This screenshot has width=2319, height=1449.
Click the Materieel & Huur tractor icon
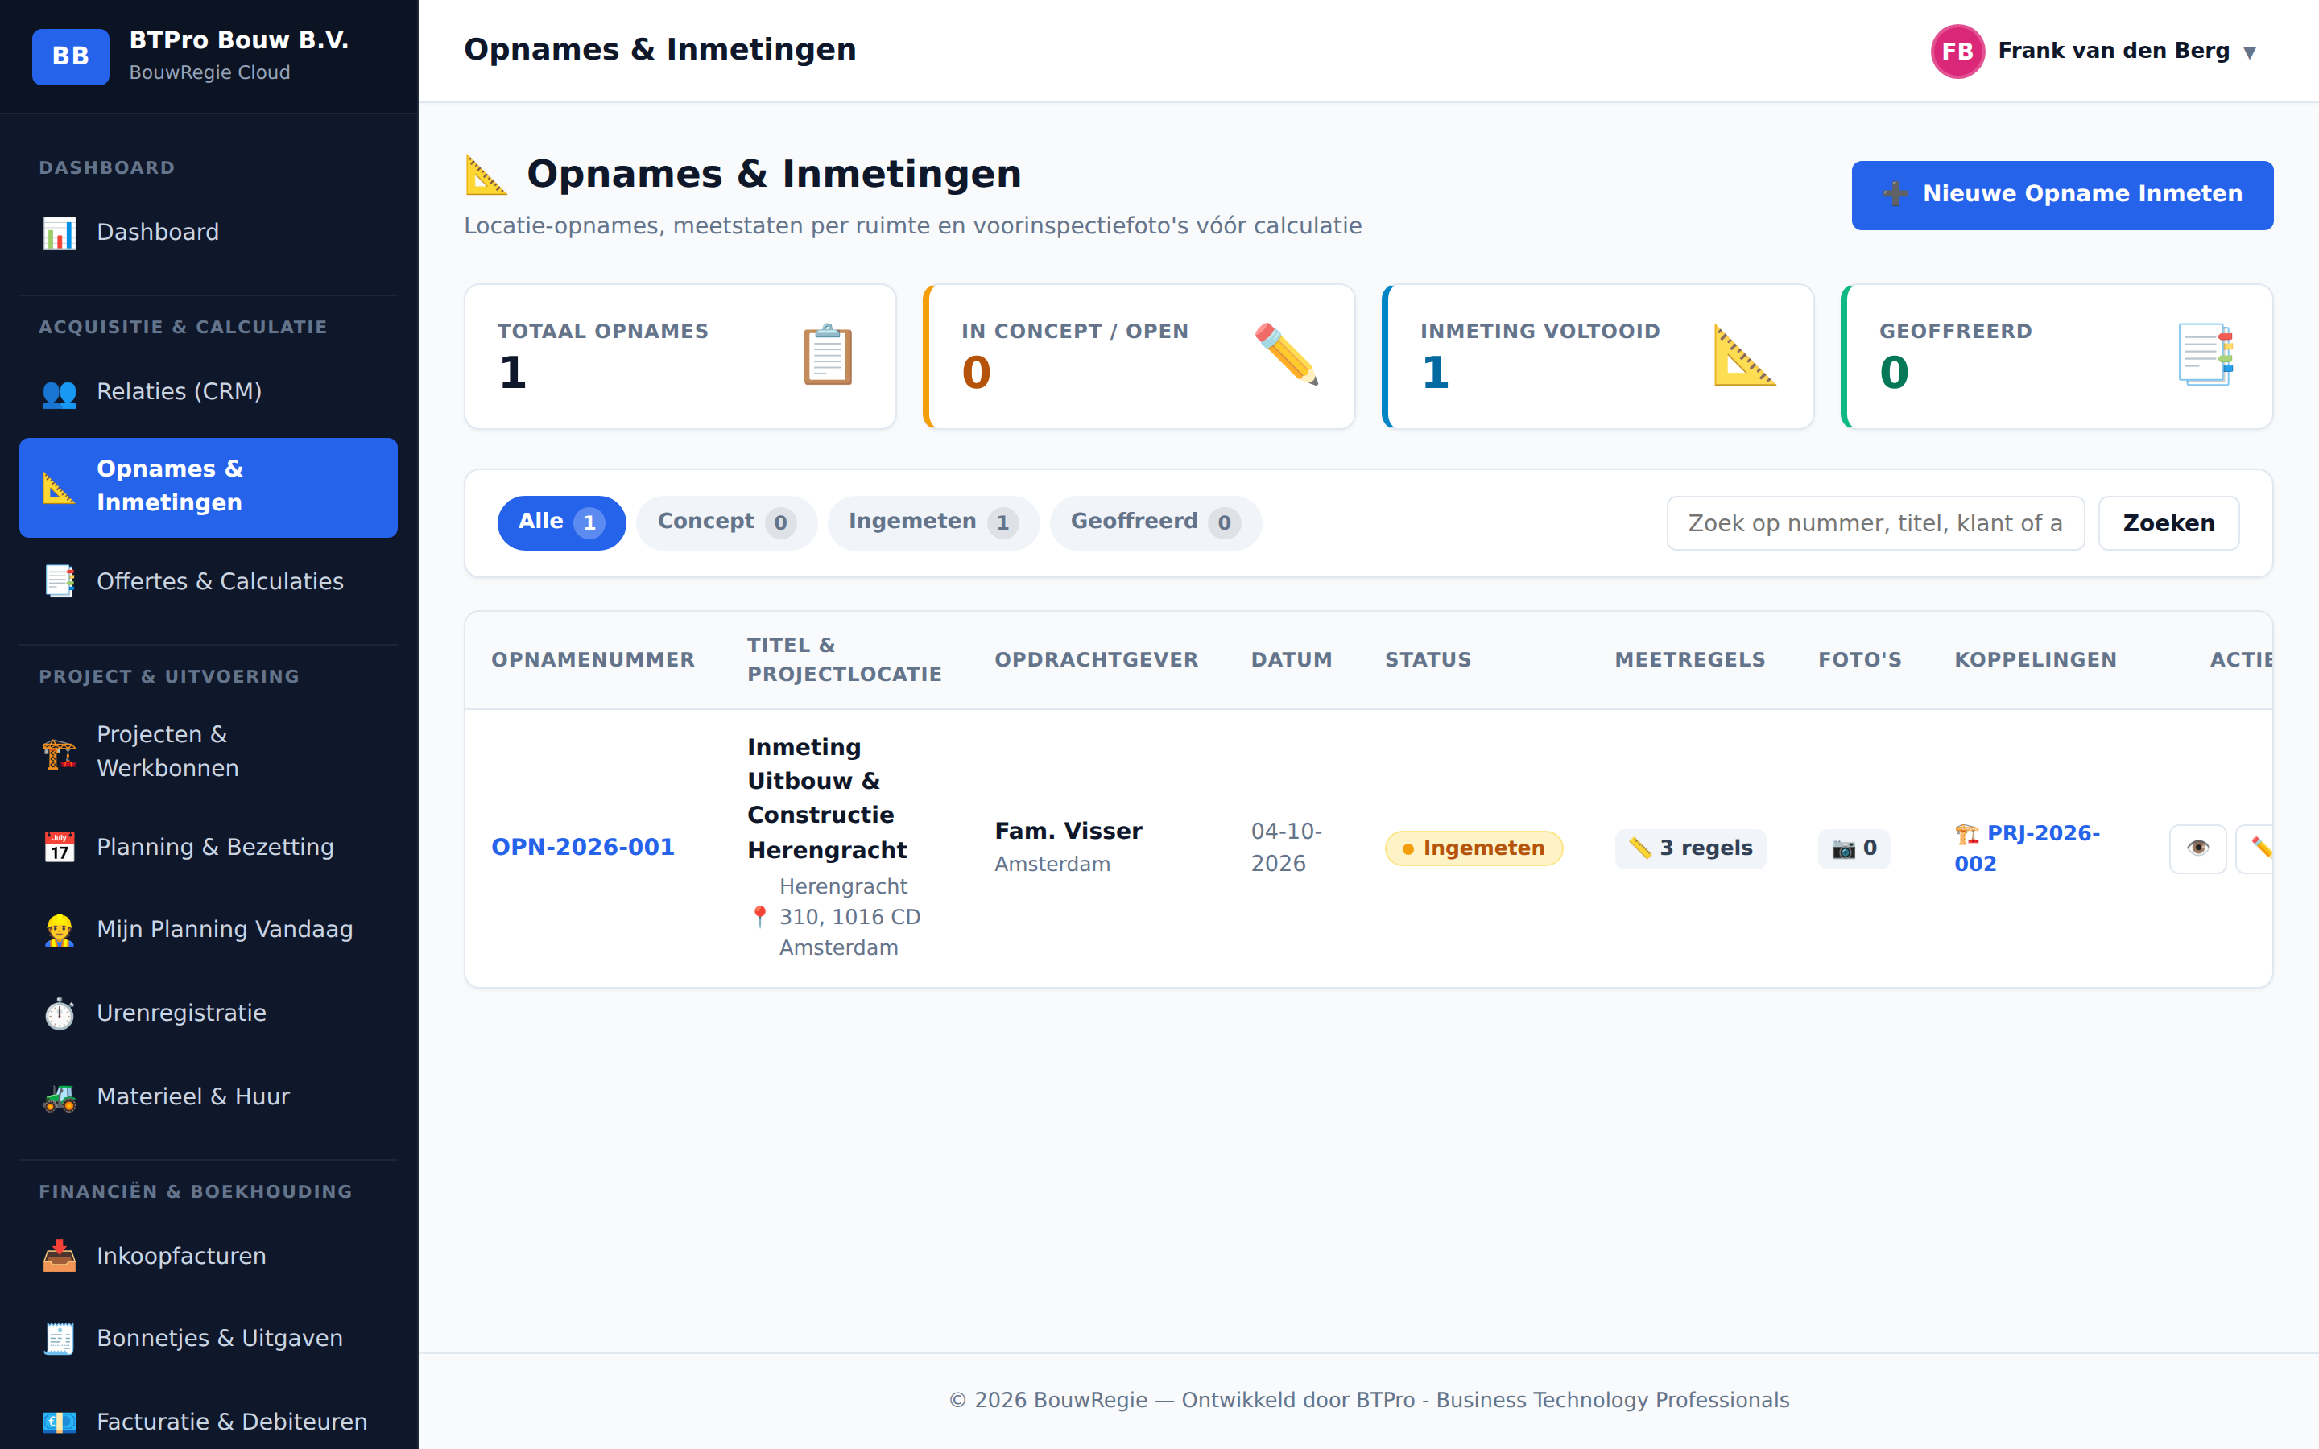[x=60, y=1097]
